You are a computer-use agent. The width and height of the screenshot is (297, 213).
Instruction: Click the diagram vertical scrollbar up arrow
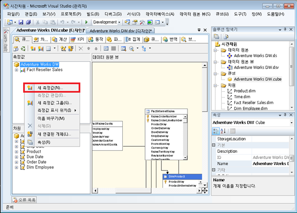(205, 66)
